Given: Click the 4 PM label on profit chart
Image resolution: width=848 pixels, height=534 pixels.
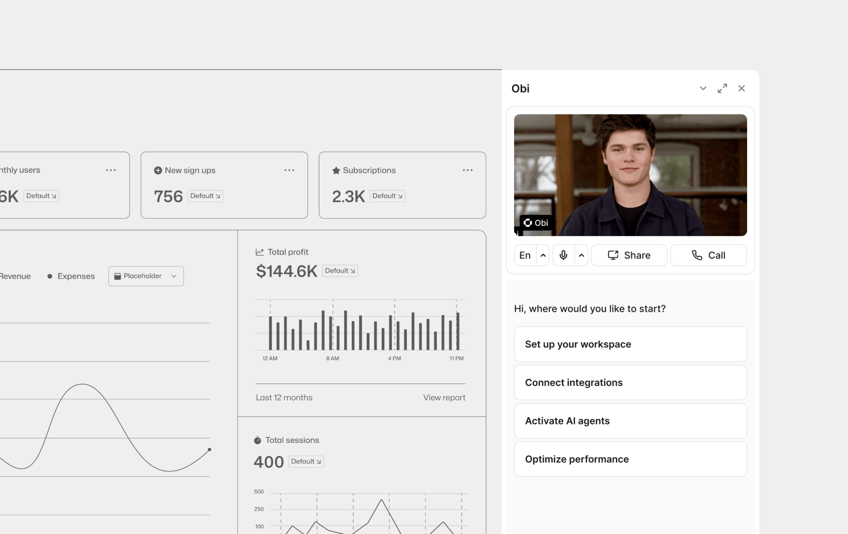Looking at the screenshot, I should [394, 359].
